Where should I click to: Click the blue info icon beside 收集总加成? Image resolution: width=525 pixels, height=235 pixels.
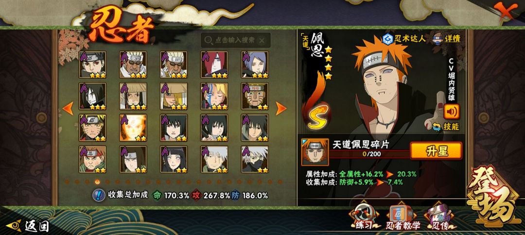[x=98, y=195]
